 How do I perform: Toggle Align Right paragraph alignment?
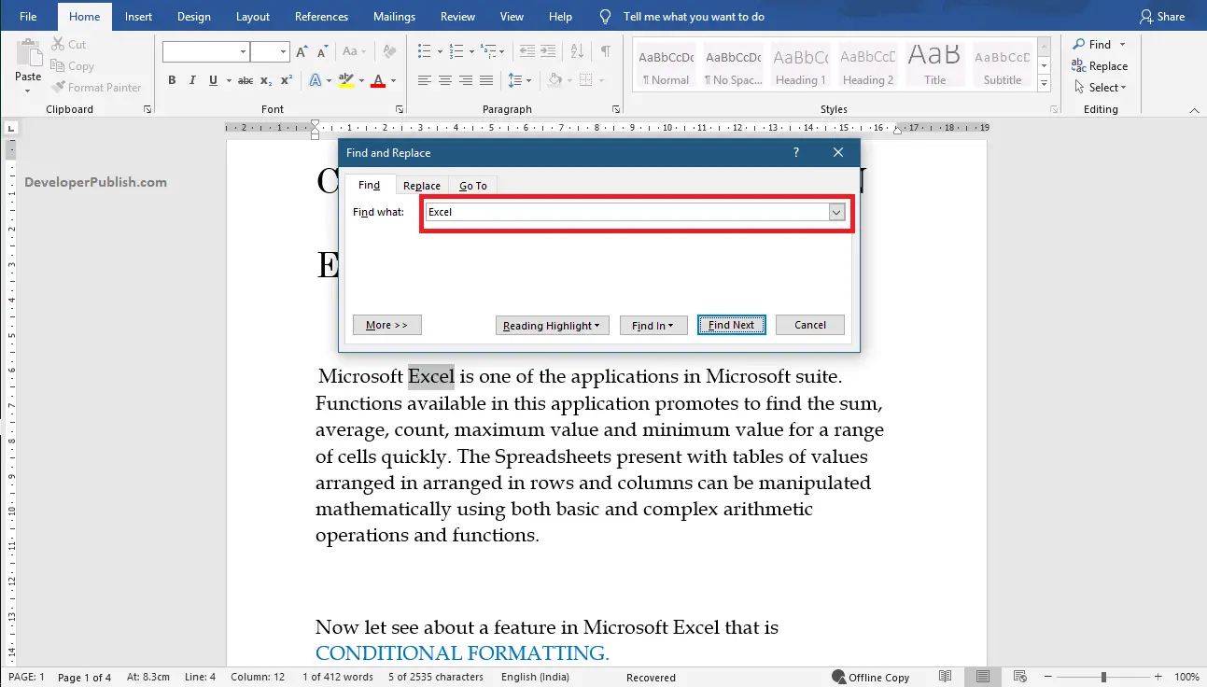coord(465,81)
